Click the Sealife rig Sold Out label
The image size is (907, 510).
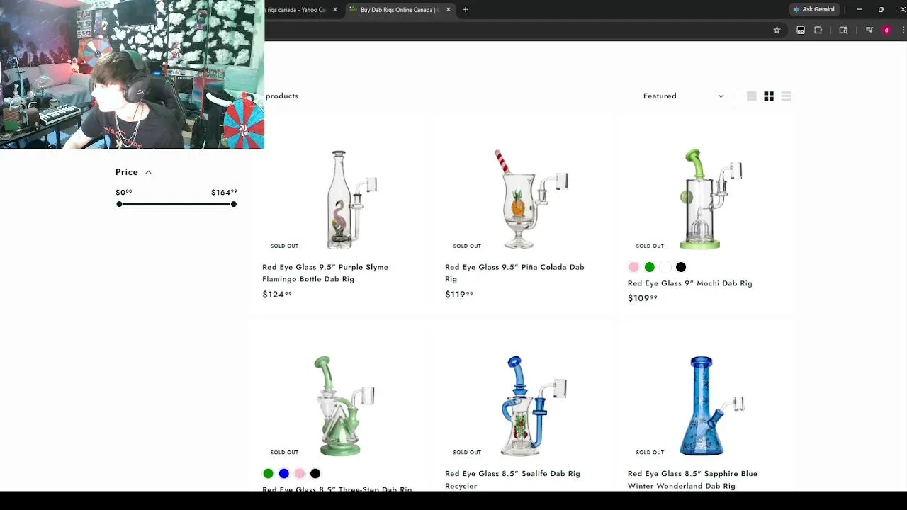(x=467, y=452)
